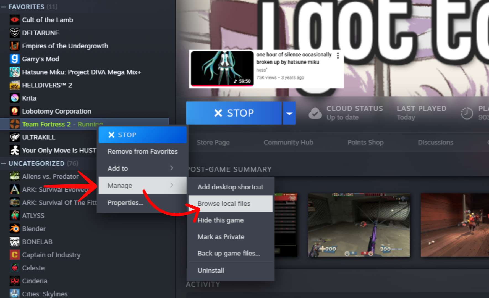Choose Browse local files
The width and height of the screenshot is (489, 298).
point(231,204)
